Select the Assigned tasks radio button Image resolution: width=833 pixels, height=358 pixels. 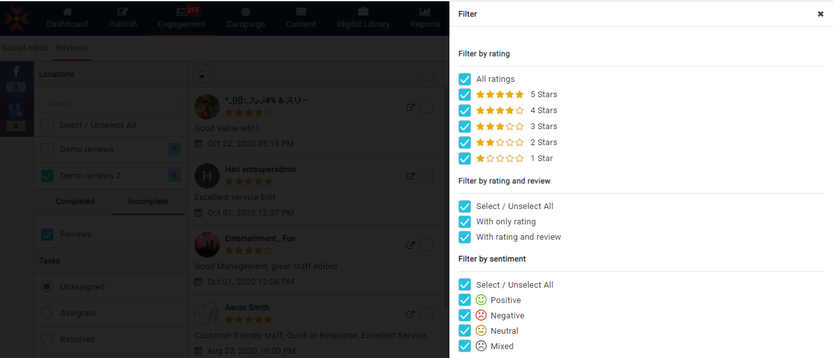[x=47, y=313]
